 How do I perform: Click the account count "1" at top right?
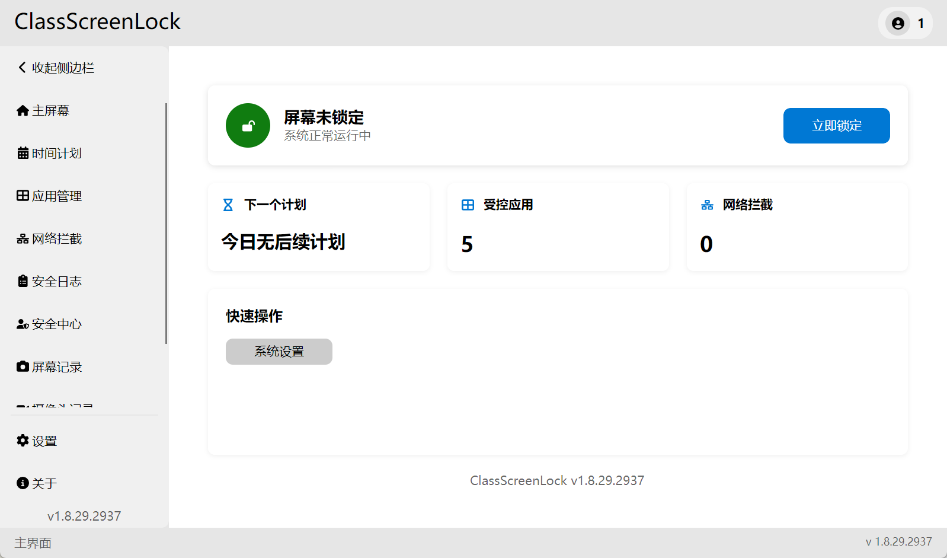click(921, 23)
